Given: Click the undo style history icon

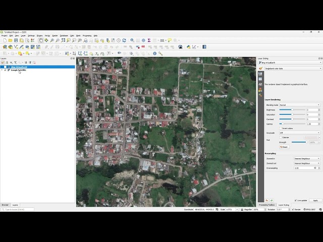Looking at the screenshot, I should point(267,200).
